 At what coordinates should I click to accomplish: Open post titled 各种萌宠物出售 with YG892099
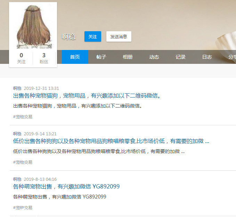(66, 187)
